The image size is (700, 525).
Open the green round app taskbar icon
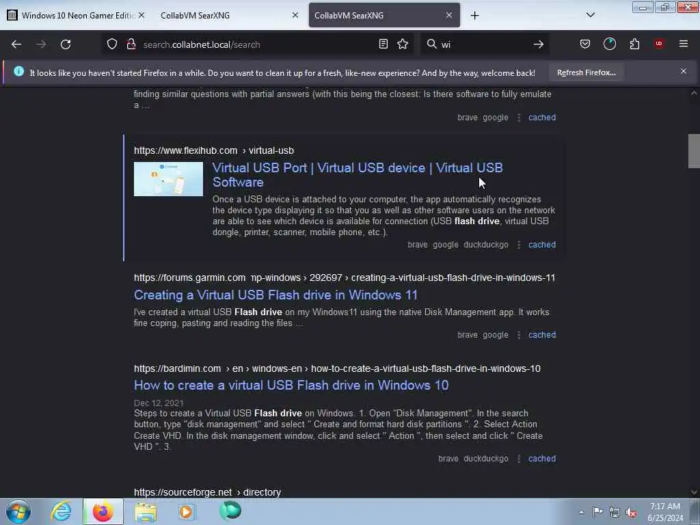click(230, 511)
